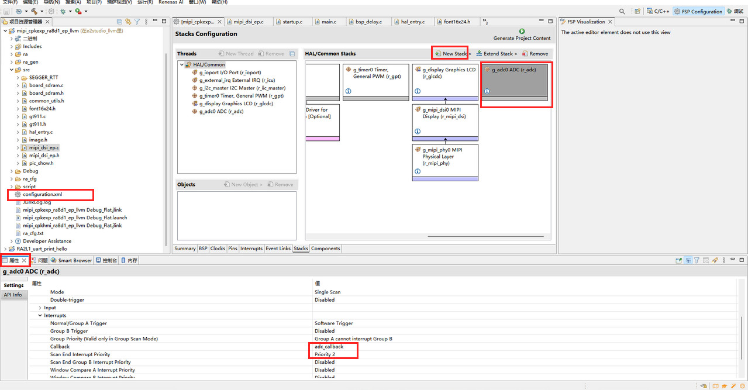Select the Pins tab at the editor's lower edge

(x=233, y=249)
